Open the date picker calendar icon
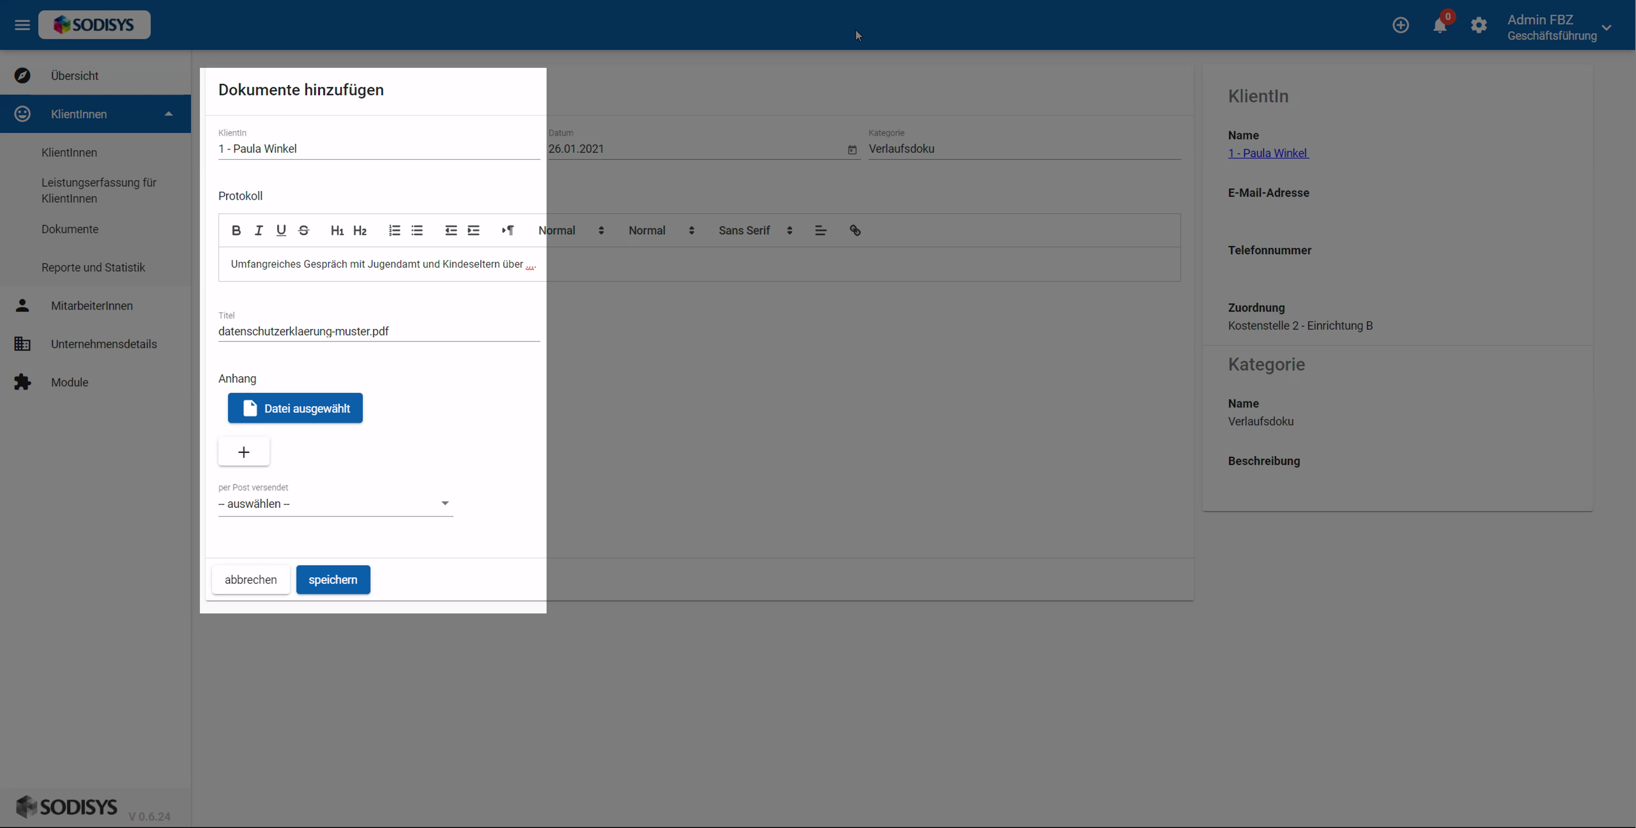The image size is (1636, 828). click(852, 150)
